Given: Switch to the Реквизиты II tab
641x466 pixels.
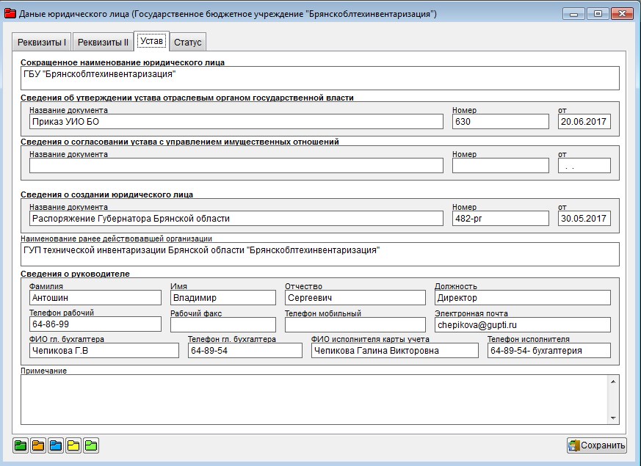Looking at the screenshot, I should click(103, 42).
